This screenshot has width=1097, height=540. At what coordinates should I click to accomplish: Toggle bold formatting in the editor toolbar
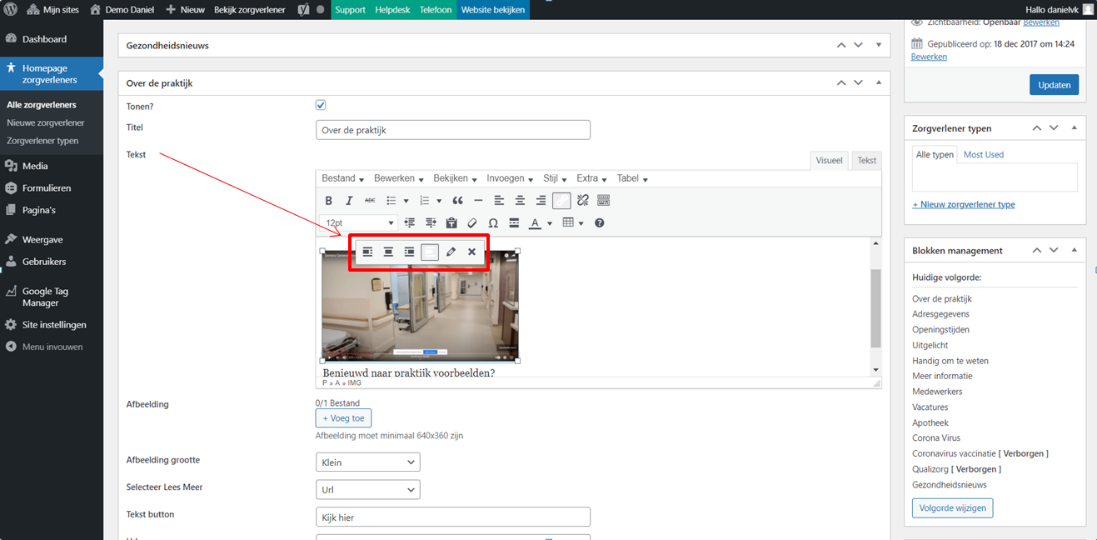pos(328,201)
